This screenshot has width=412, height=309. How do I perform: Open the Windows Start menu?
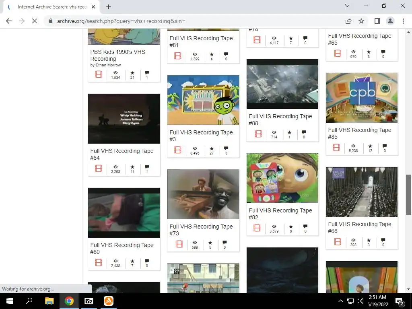tap(10, 301)
